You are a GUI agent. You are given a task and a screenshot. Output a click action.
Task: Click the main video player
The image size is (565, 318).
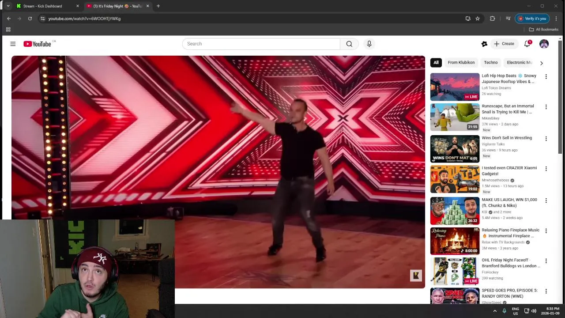tap(218, 172)
